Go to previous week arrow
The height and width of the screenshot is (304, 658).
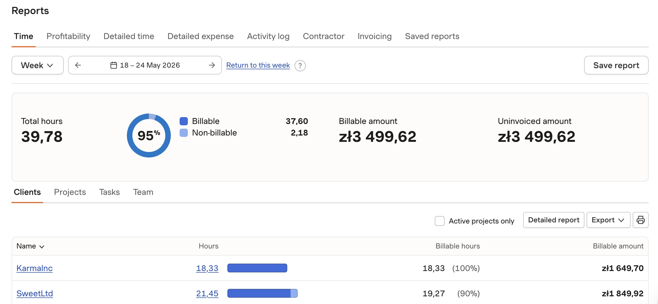[x=78, y=65]
